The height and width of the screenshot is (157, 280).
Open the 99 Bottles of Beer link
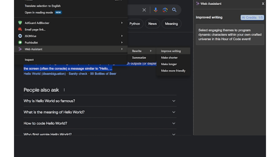tap(103, 74)
